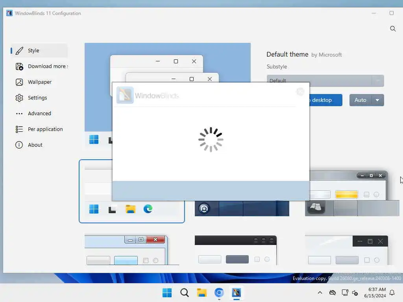Click the WindowBlinds title bar app icon
Viewport: 403px width, 302px height.
tap(9, 13)
